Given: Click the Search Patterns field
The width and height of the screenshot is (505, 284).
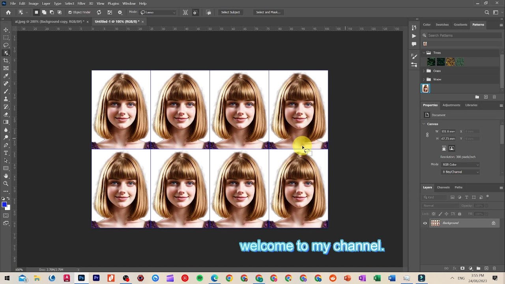Looking at the screenshot, I should click(464, 35).
